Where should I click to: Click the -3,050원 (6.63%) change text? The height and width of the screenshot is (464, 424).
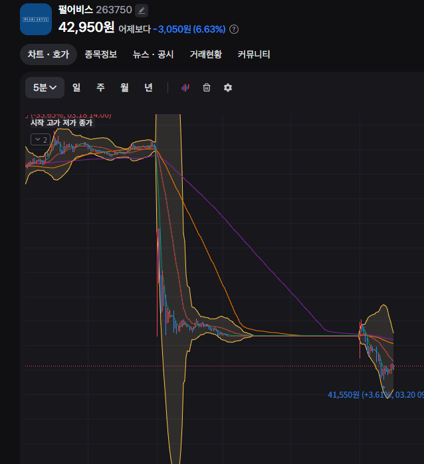tap(189, 29)
